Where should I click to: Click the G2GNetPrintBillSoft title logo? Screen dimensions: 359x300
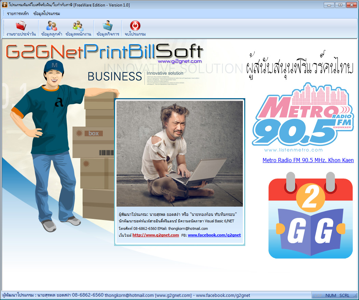(105, 51)
